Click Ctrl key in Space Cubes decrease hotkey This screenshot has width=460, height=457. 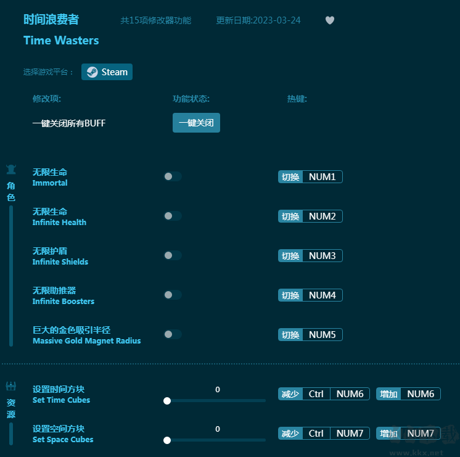[316, 433]
